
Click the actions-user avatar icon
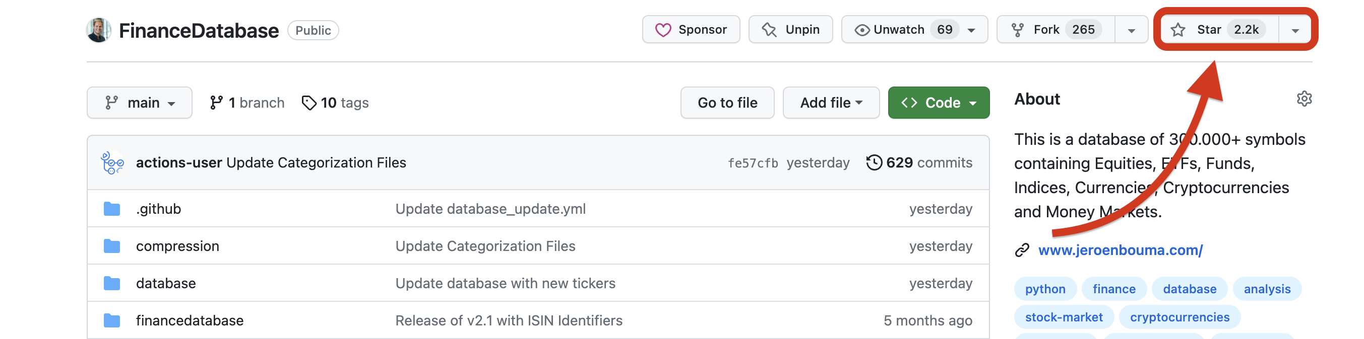coord(112,162)
